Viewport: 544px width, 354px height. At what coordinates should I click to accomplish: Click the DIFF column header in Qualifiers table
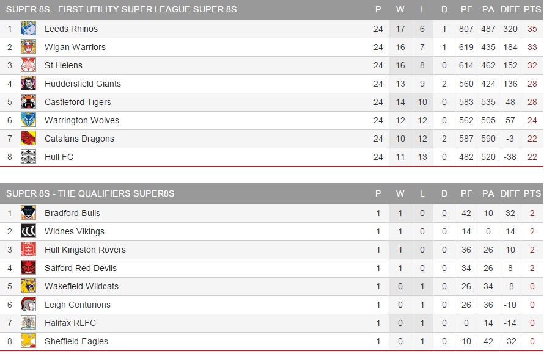pos(510,193)
